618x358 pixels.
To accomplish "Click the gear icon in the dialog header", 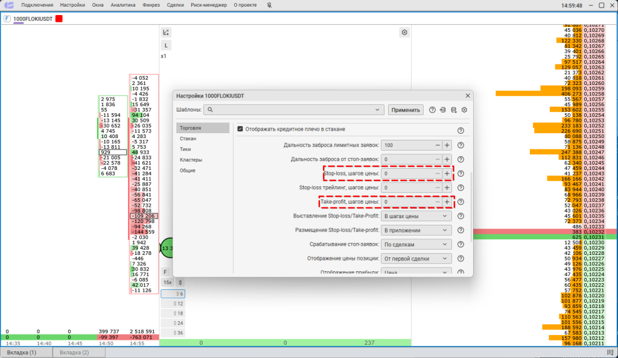I will pyautogui.click(x=464, y=110).
